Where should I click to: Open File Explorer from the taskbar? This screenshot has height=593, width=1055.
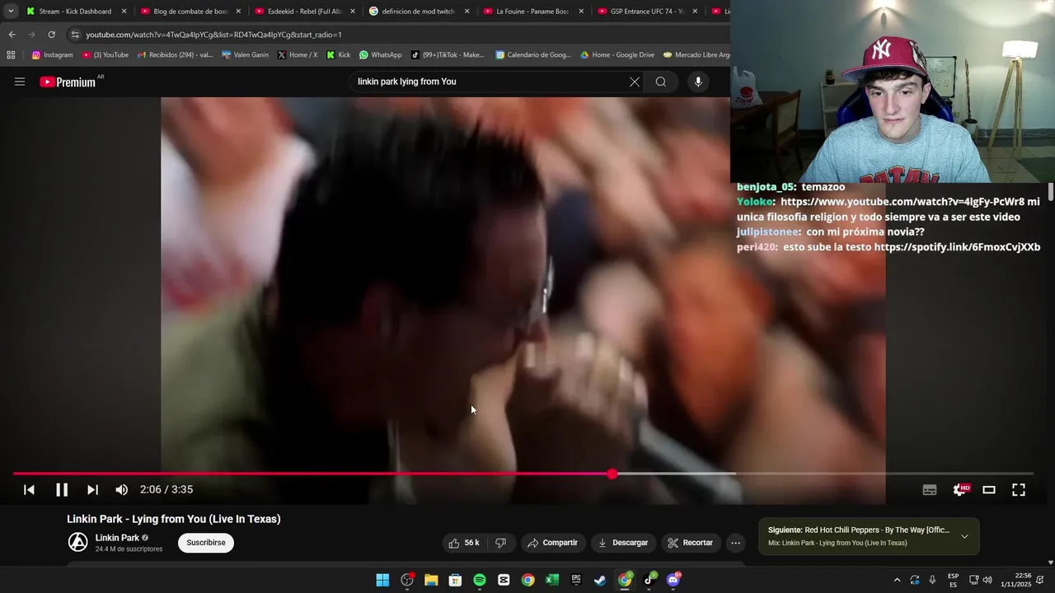[x=431, y=580]
